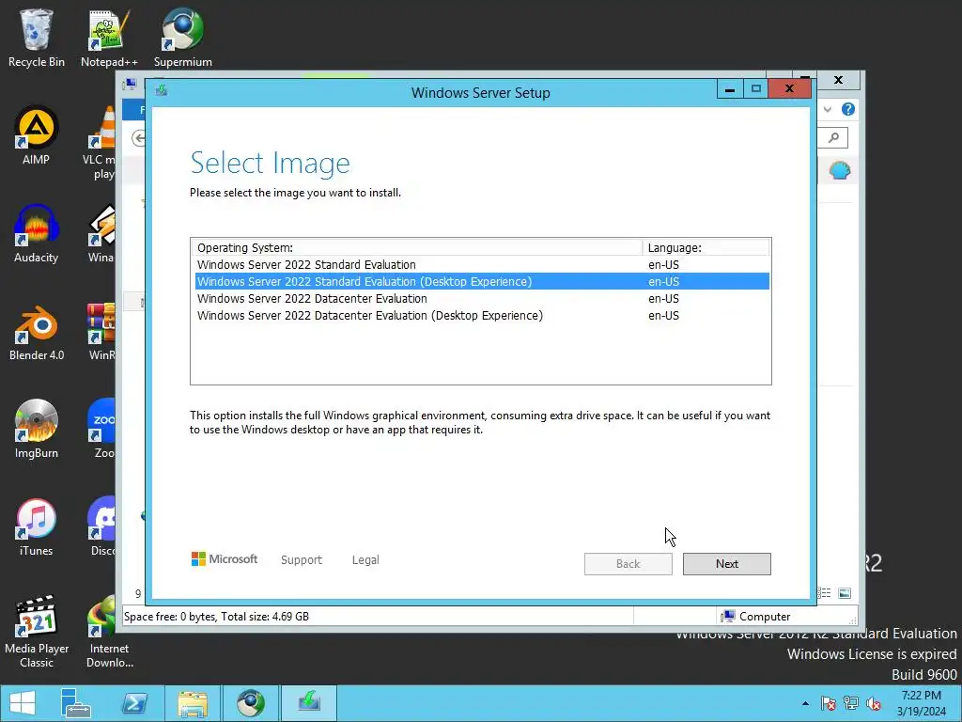The image size is (962, 722).
Task: Switch Explorer window to details view
Action: (x=825, y=593)
